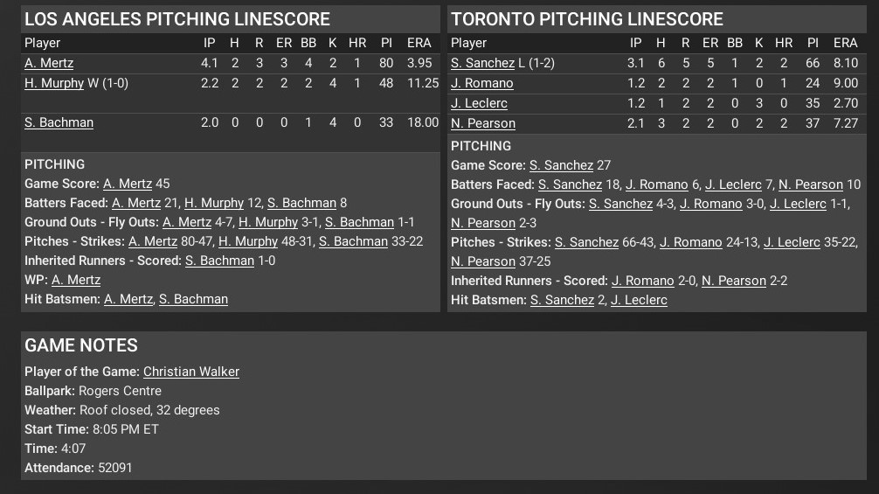Select H. Murphy in Batters Faced line
879x494 pixels.
[x=214, y=203]
